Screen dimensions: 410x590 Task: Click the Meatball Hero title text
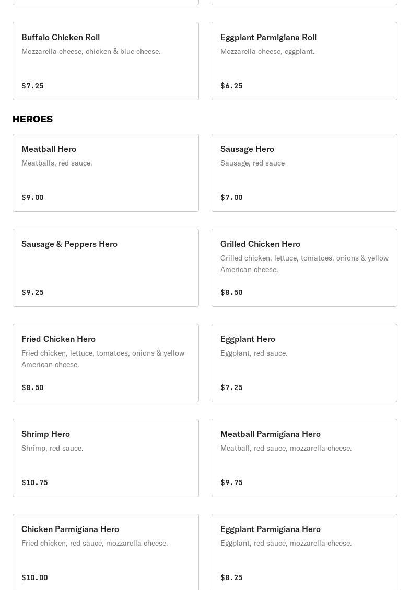(x=49, y=149)
